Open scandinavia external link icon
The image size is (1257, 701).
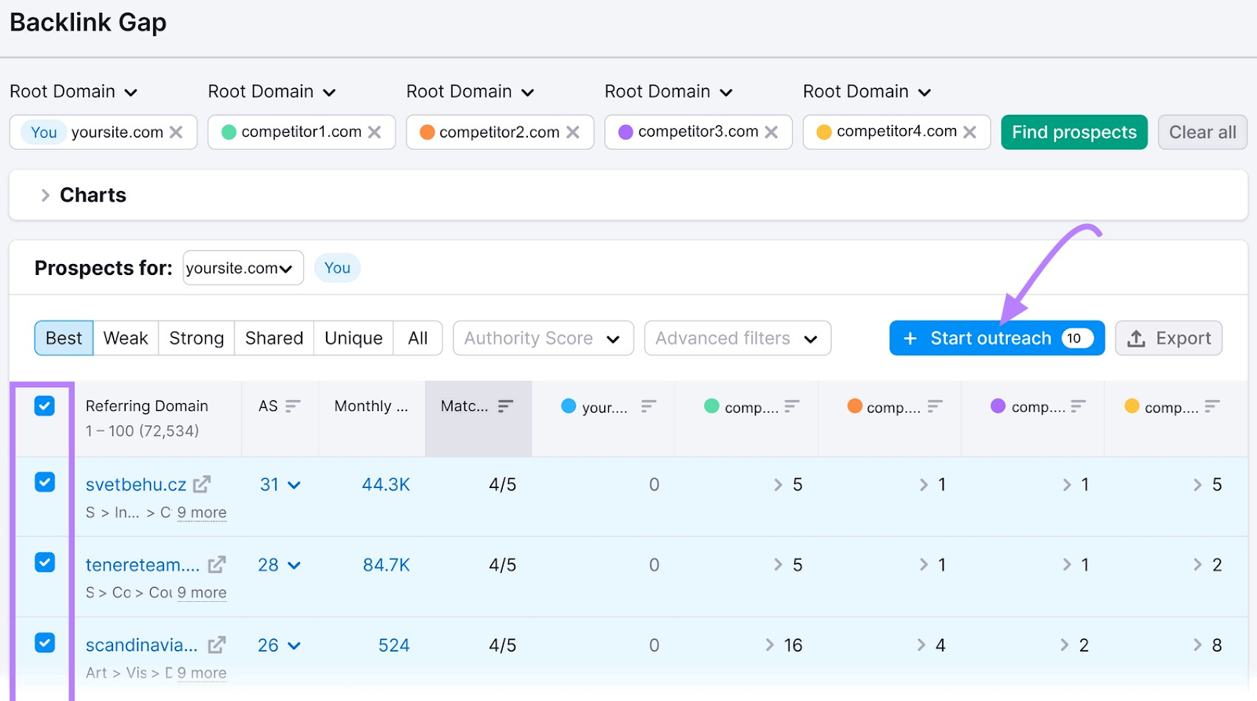(217, 645)
